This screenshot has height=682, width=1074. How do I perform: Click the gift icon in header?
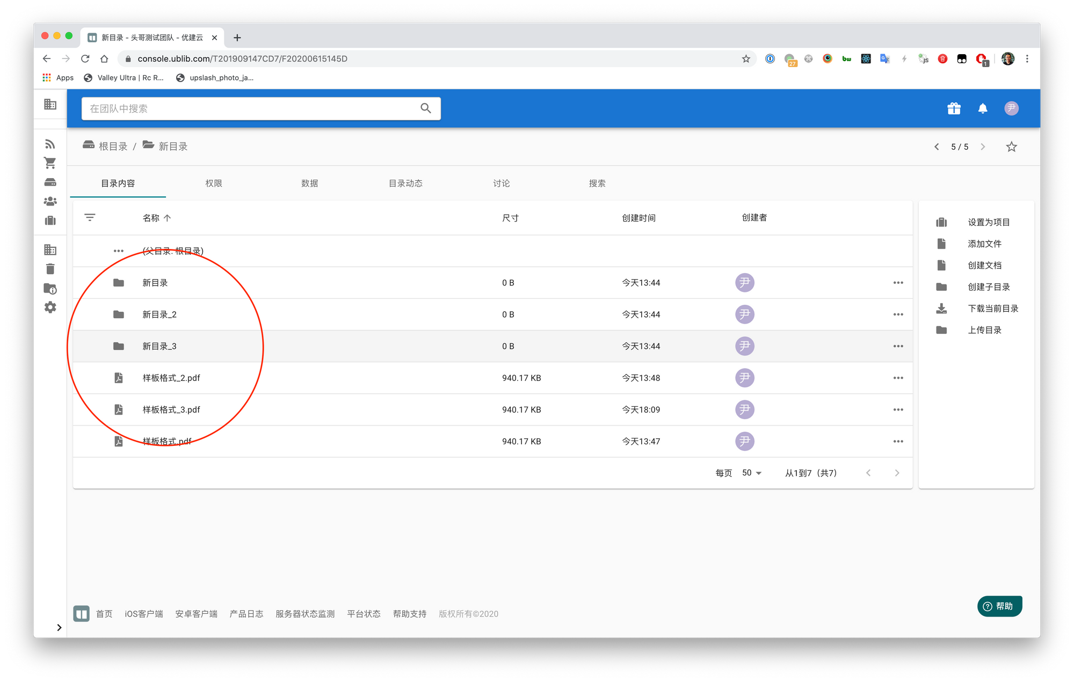954,108
